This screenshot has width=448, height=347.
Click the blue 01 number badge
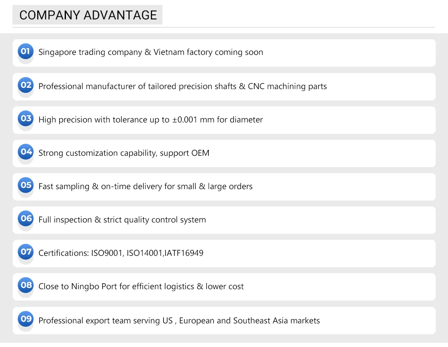26,52
